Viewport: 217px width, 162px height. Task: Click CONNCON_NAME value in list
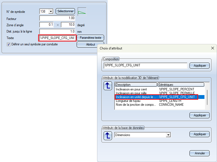171,105
